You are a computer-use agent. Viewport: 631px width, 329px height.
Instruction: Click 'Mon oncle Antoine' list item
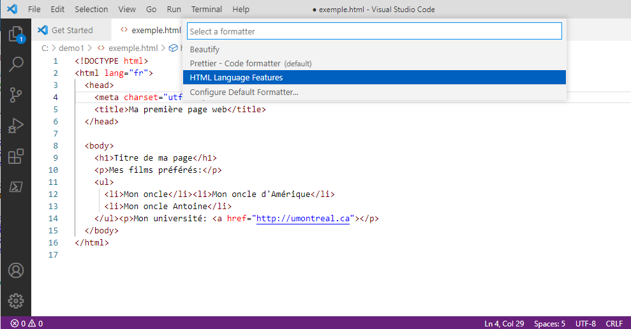coord(166,207)
